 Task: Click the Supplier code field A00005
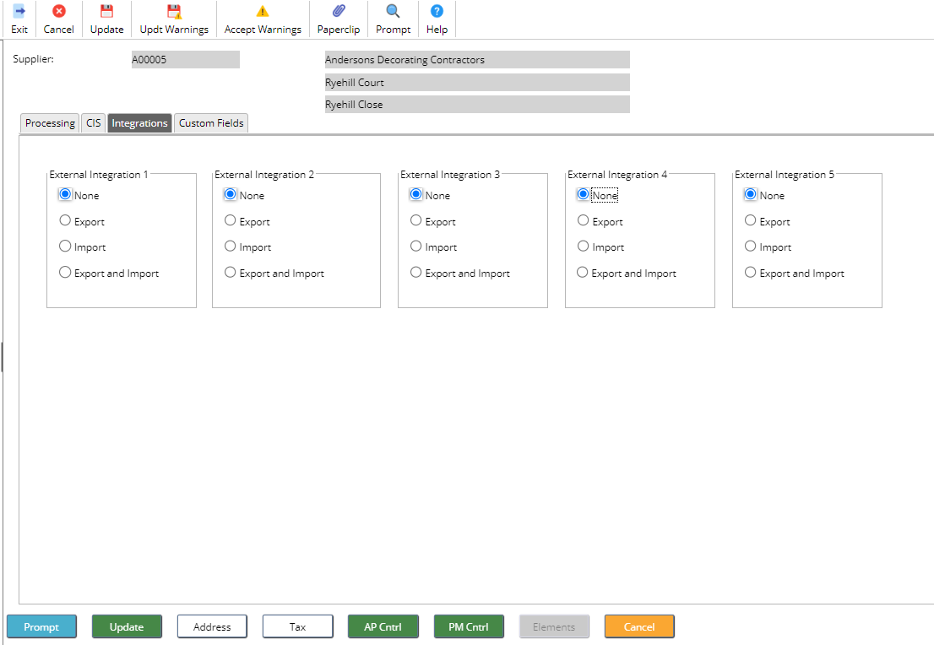(x=185, y=60)
